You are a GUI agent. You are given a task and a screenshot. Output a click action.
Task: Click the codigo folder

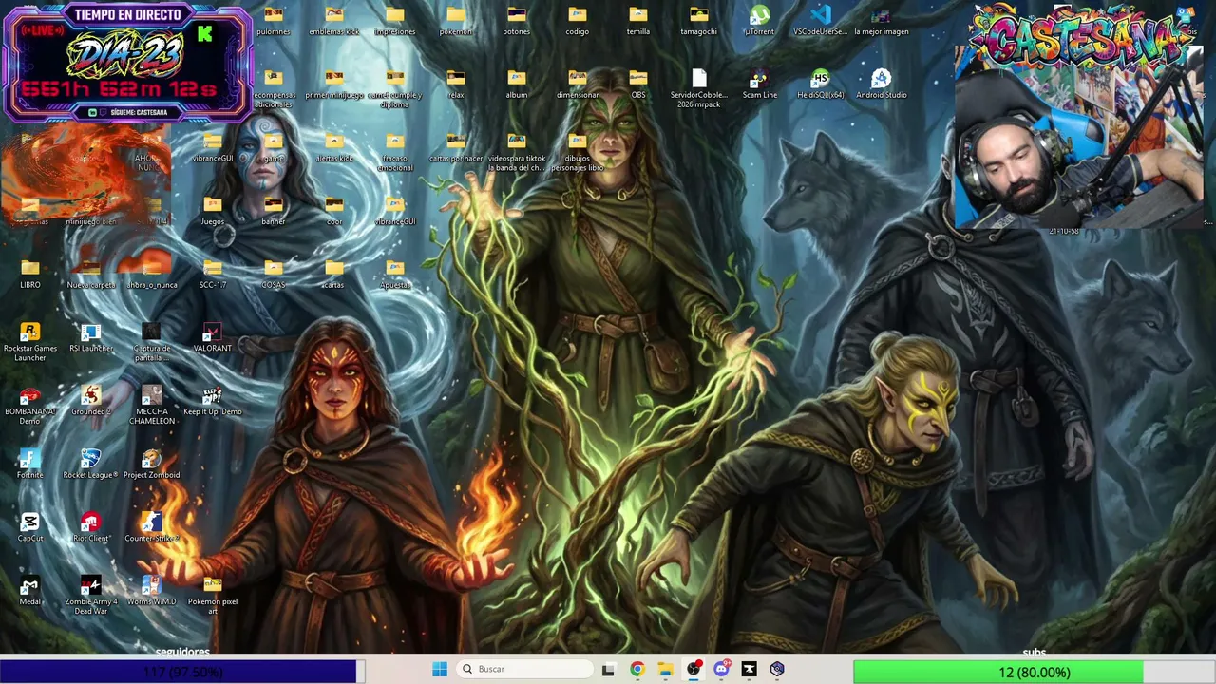[578, 21]
